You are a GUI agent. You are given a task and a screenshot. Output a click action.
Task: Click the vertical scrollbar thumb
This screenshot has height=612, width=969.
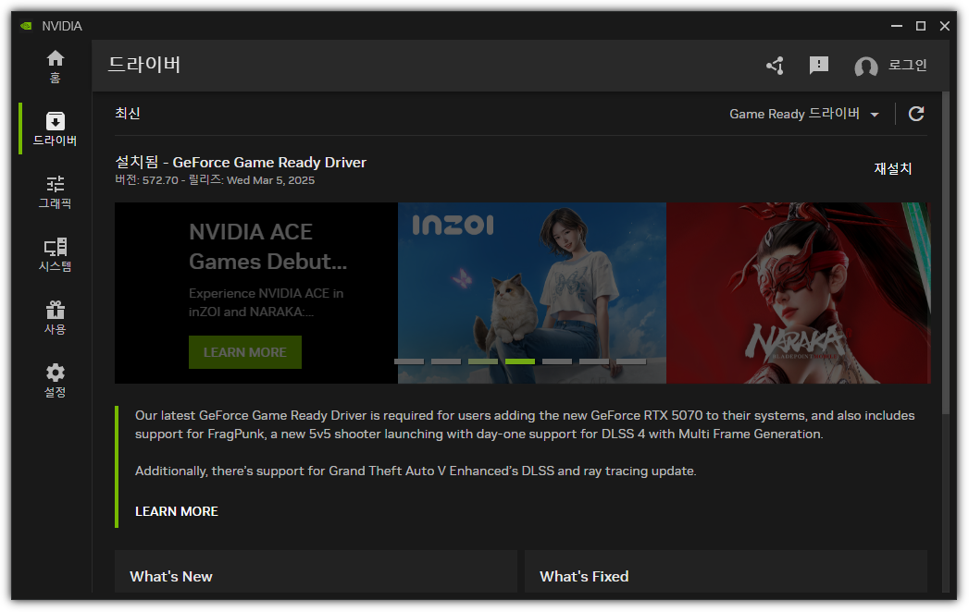tap(946, 253)
